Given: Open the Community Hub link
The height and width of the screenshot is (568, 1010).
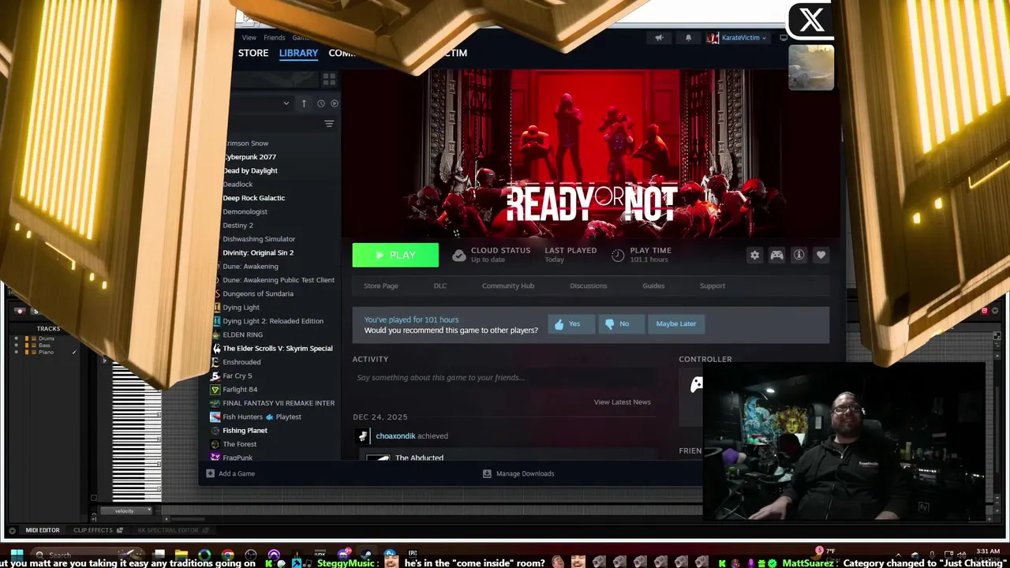Looking at the screenshot, I should [508, 286].
